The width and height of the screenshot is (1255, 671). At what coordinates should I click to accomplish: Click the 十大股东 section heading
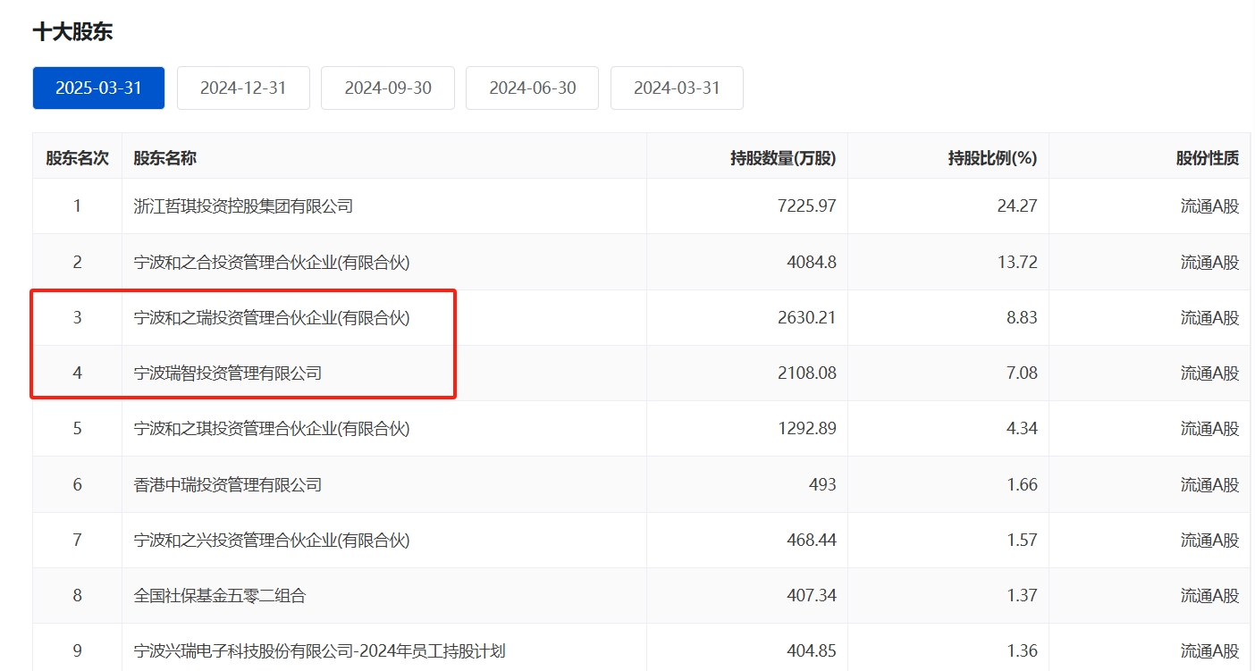[72, 32]
